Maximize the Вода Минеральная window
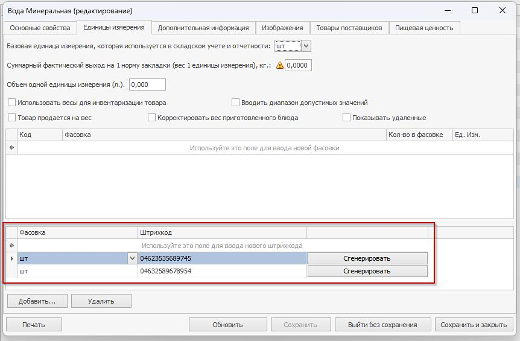Viewport: 520px width, 341px height. click(x=475, y=10)
